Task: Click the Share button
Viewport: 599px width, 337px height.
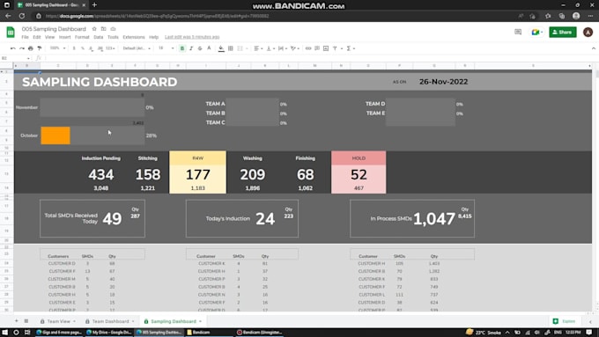Action: (563, 32)
